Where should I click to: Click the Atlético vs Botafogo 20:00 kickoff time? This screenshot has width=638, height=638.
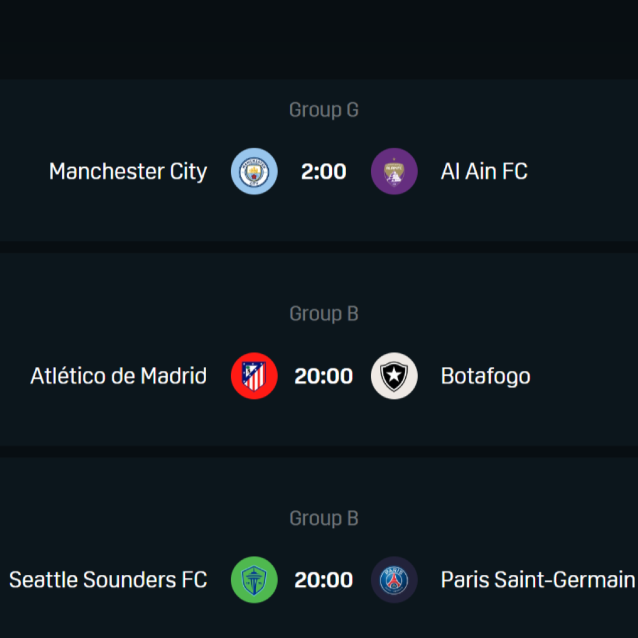pyautogui.click(x=324, y=376)
